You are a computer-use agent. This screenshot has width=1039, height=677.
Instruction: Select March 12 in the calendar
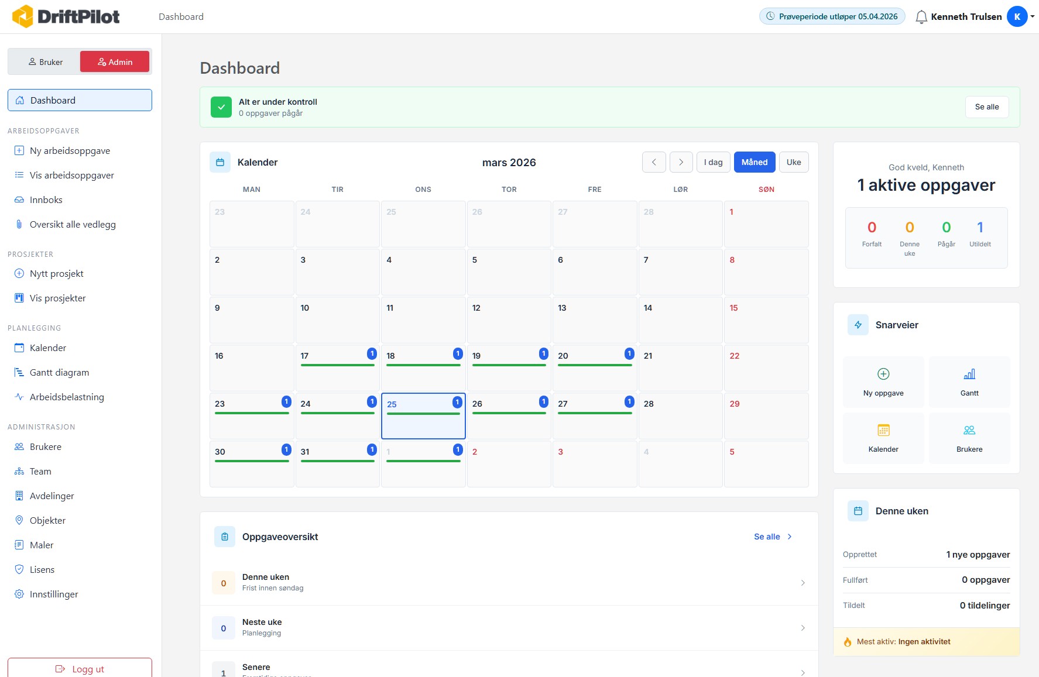(x=509, y=319)
